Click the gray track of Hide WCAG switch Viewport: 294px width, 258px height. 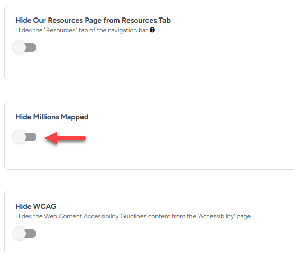pos(31,234)
